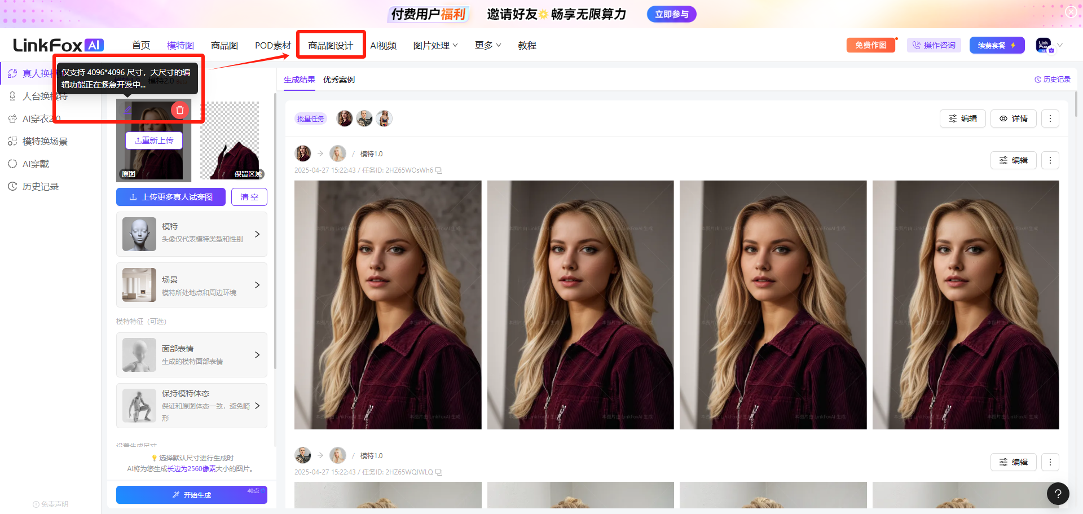Click 立即参与 in the top banner
This screenshot has height=514, width=1083.
tap(672, 14)
